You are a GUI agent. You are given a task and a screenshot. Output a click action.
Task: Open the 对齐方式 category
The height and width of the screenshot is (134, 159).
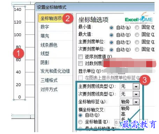49,89
